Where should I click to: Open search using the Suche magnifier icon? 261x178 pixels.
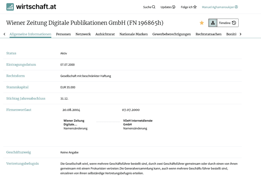point(154,7)
